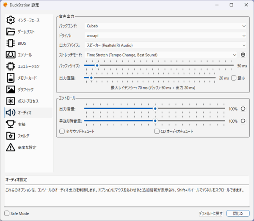Select the コンソール controller icon
This screenshot has width=254, height=221.
[11, 55]
